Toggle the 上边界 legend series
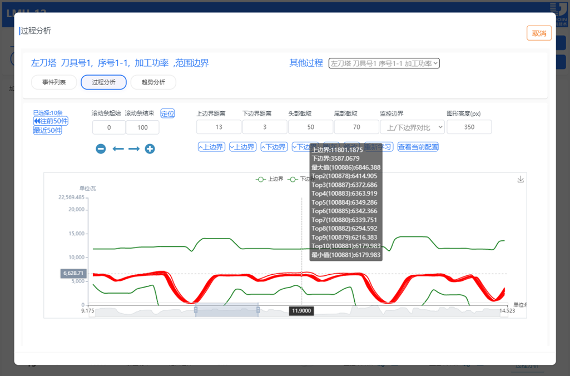 269,179
